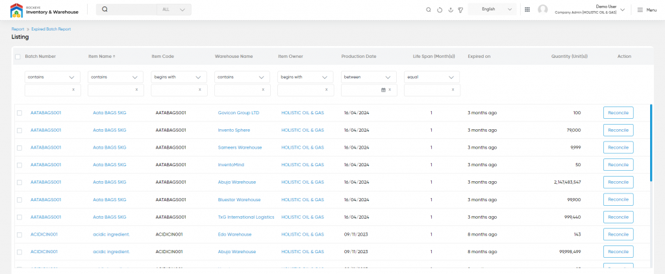The width and height of the screenshot is (665, 274).
Task: Clear the Item Name filter with x icon
Action: tap(136, 90)
